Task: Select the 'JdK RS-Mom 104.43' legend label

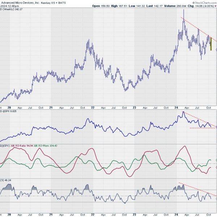Action: pyautogui.click(x=46, y=146)
